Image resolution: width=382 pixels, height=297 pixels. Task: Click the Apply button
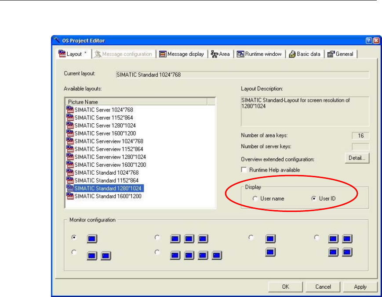pos(360,287)
